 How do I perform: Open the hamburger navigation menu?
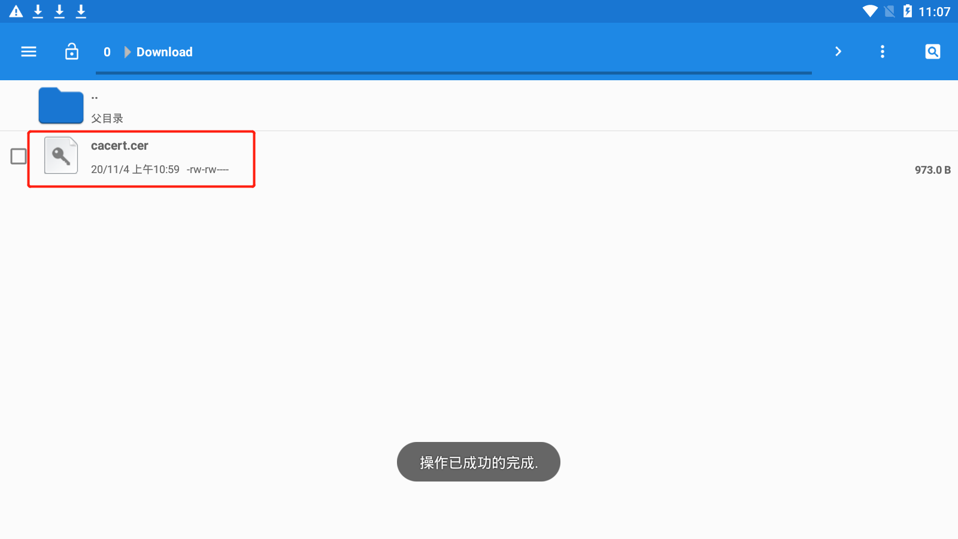(29, 52)
